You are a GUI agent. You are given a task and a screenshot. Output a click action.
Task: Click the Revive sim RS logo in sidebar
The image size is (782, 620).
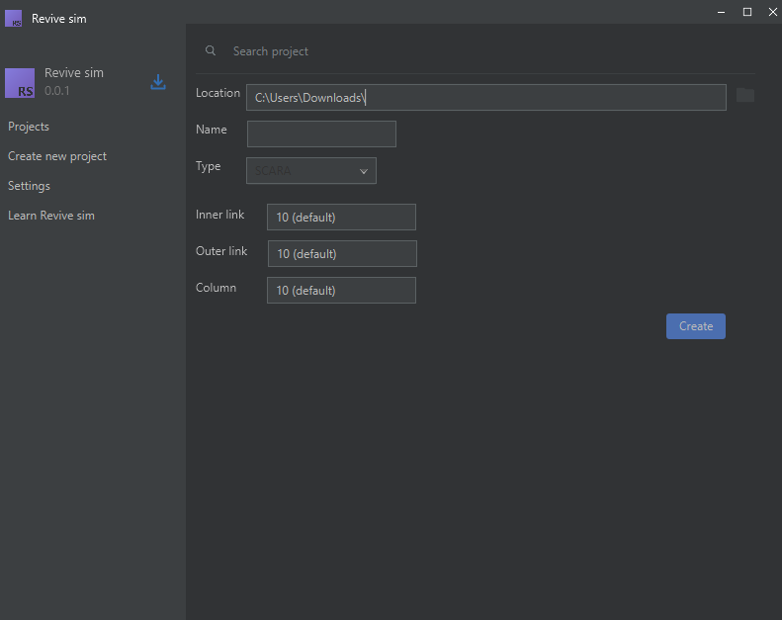click(x=20, y=83)
